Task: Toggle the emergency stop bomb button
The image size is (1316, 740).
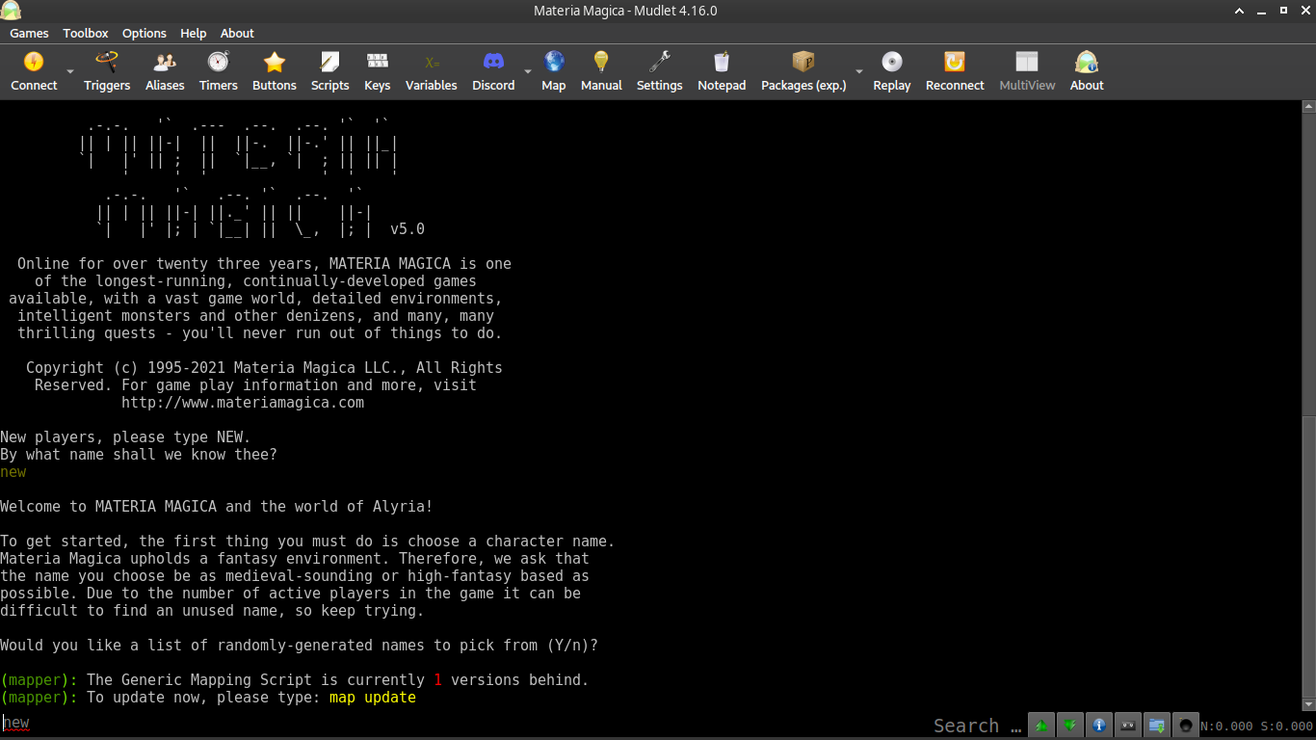Action: click(1186, 726)
